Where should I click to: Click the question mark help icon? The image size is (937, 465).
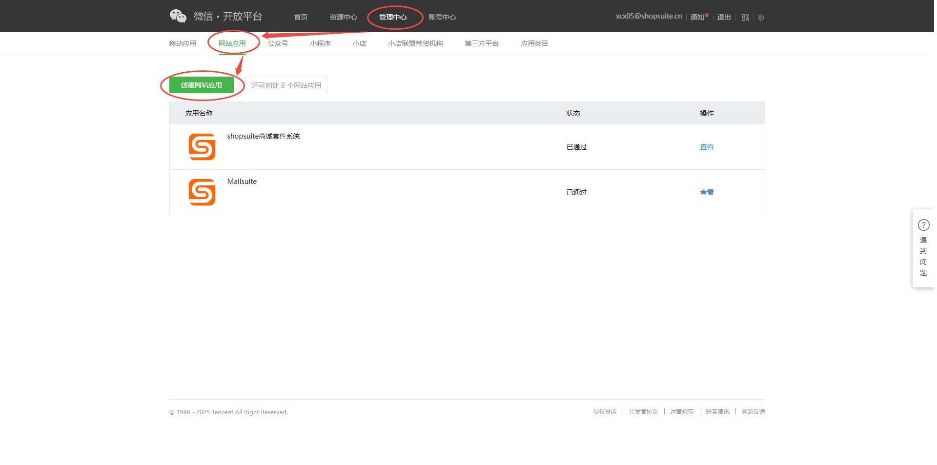(x=924, y=225)
